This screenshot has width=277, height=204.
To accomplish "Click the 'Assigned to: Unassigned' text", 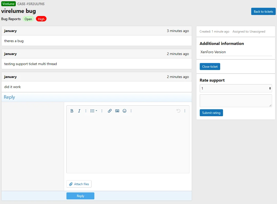I will tap(249, 32).
